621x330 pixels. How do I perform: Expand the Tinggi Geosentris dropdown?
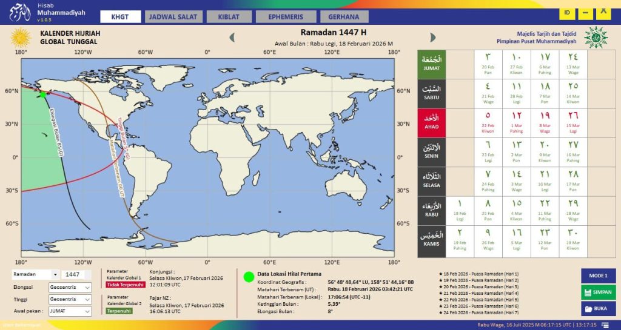[x=89, y=299]
